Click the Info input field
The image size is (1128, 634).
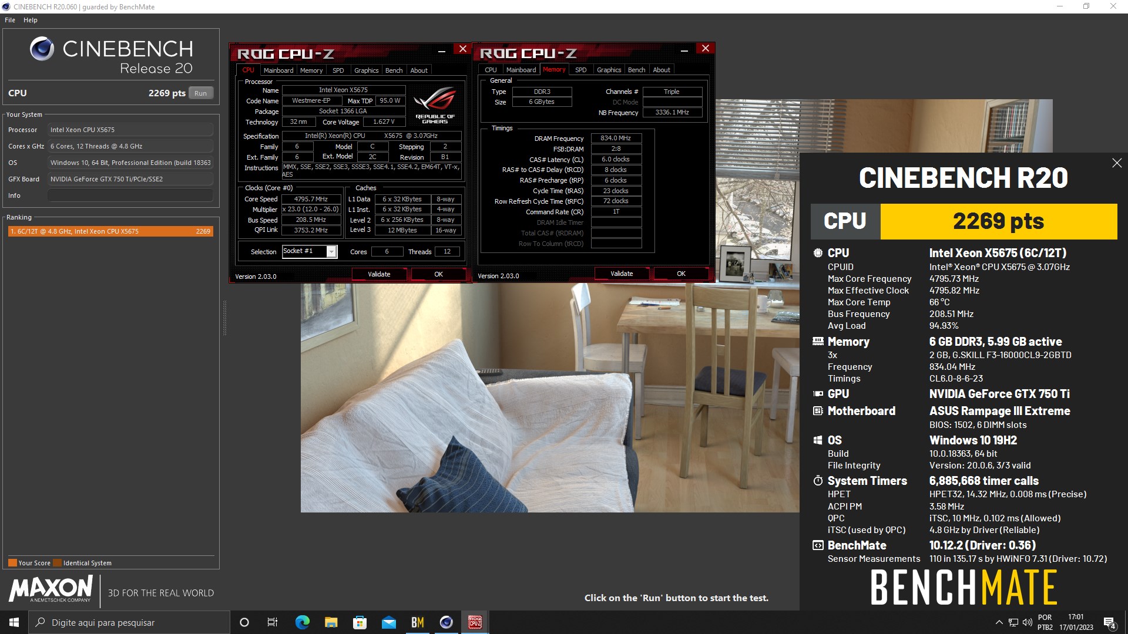coord(130,195)
